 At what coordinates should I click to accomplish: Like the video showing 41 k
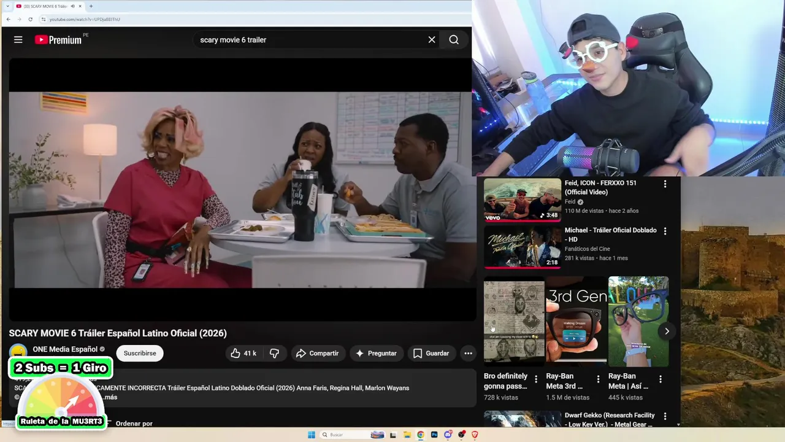point(243,353)
